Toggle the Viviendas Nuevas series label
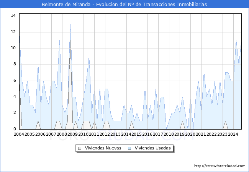 [103, 148]
